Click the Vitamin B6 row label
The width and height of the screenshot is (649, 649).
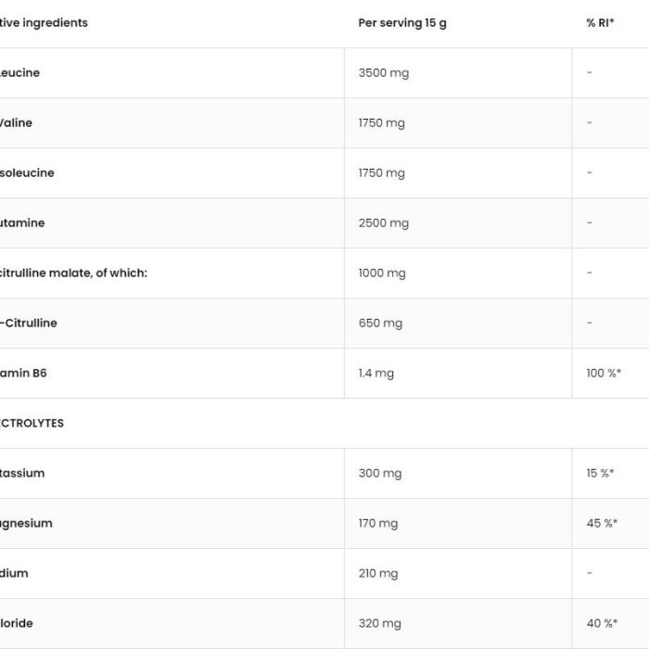click(x=23, y=374)
